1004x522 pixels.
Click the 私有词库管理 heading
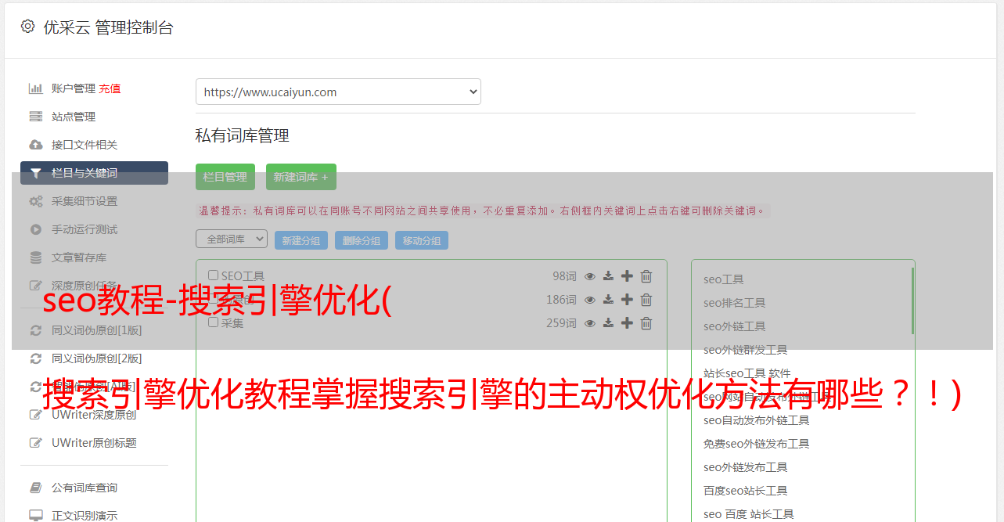pyautogui.click(x=243, y=135)
